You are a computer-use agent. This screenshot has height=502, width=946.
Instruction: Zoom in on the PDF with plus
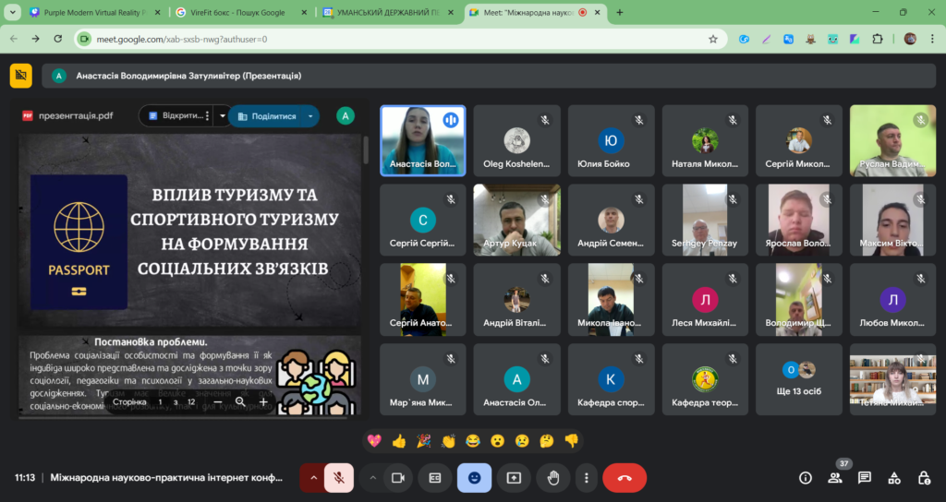[x=263, y=402]
